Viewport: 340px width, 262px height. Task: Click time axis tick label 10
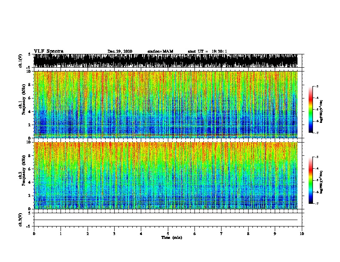coord(302,234)
